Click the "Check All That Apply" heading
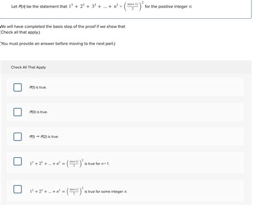 pyautogui.click(x=28, y=68)
